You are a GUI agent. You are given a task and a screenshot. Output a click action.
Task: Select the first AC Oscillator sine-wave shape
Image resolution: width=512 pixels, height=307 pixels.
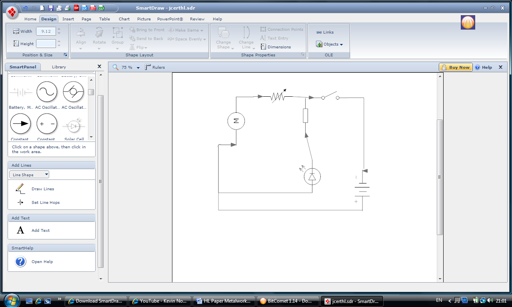tap(47, 92)
